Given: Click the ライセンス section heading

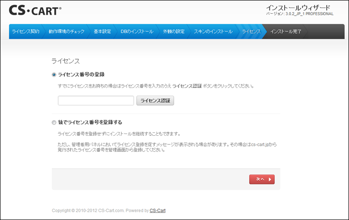Looking at the screenshot, I should tap(65, 61).
